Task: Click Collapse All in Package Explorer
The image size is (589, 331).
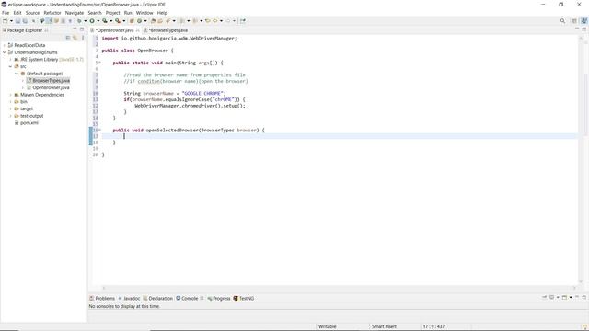Action: pos(68,38)
